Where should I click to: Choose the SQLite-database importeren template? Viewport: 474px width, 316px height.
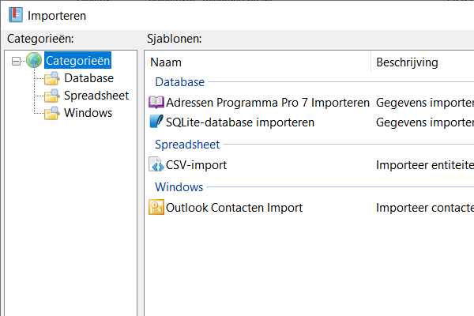pyautogui.click(x=239, y=122)
